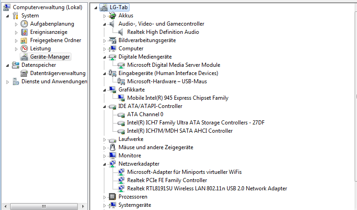Click the Monitore icon
Screen dimensions: 357x210
[x=113, y=156]
